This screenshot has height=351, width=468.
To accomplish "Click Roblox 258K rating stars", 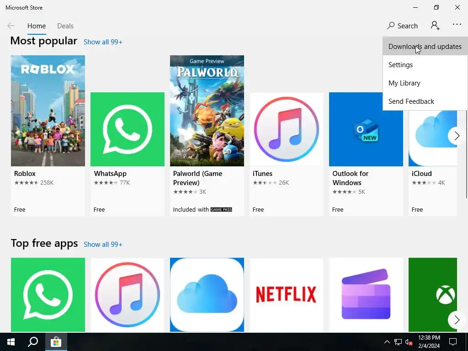I will 26,183.
